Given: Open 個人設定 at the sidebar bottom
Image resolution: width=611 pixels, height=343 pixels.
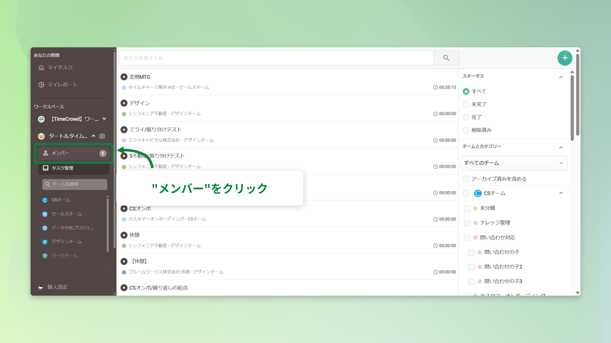Looking at the screenshot, I should coord(57,287).
